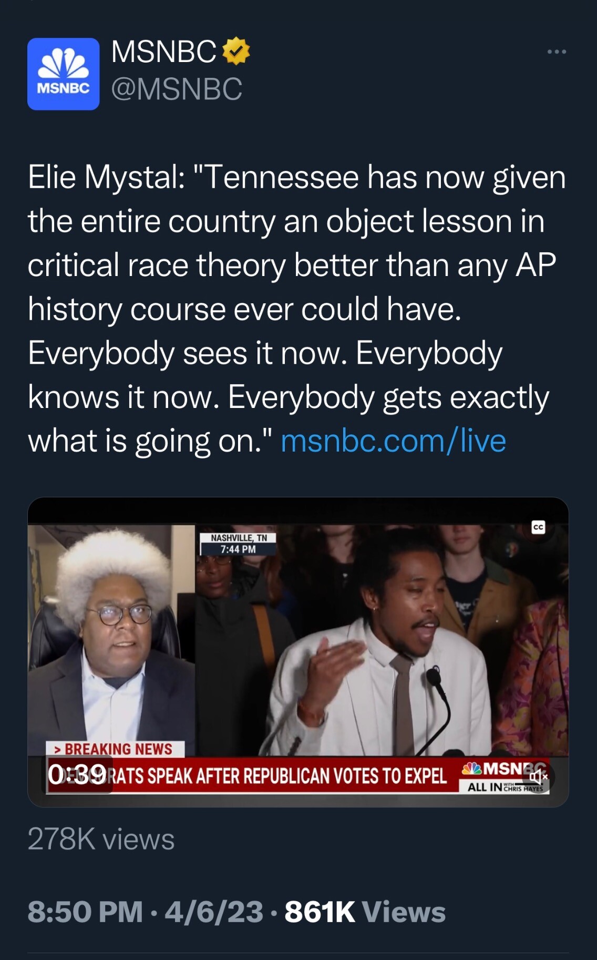The image size is (597, 960).
Task: Tap left video panel with man in glasses
Action: tap(111, 640)
